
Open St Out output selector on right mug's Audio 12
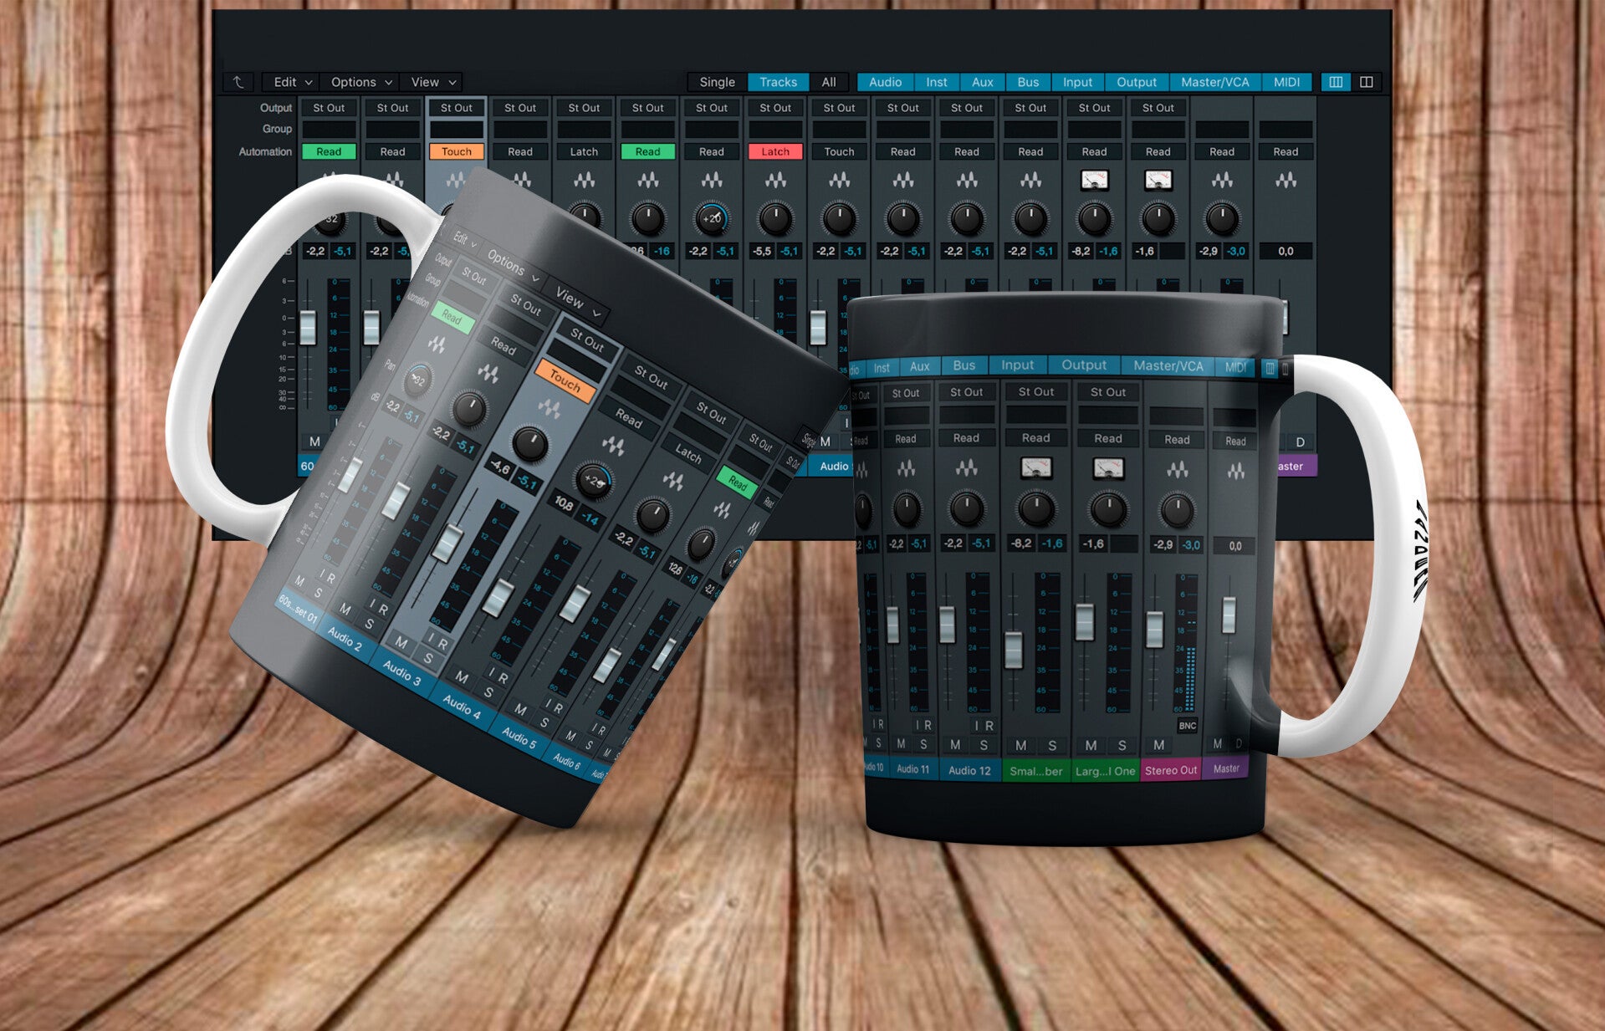pos(966,392)
